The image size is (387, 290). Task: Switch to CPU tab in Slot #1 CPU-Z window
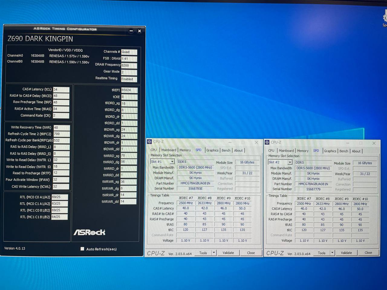(154, 150)
